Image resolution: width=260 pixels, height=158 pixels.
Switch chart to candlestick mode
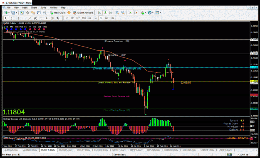[105, 12]
